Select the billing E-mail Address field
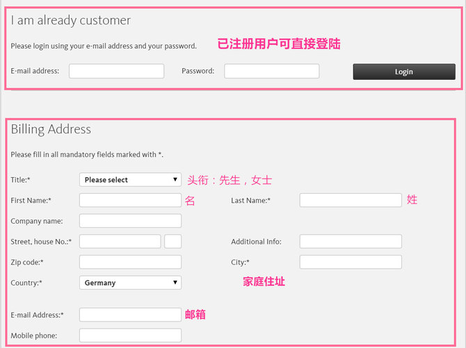 click(130, 315)
